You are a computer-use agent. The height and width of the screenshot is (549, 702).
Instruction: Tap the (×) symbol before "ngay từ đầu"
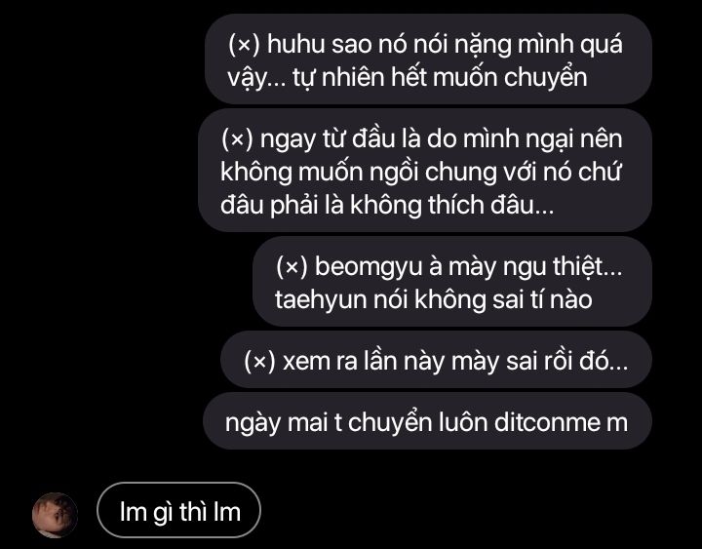237,139
